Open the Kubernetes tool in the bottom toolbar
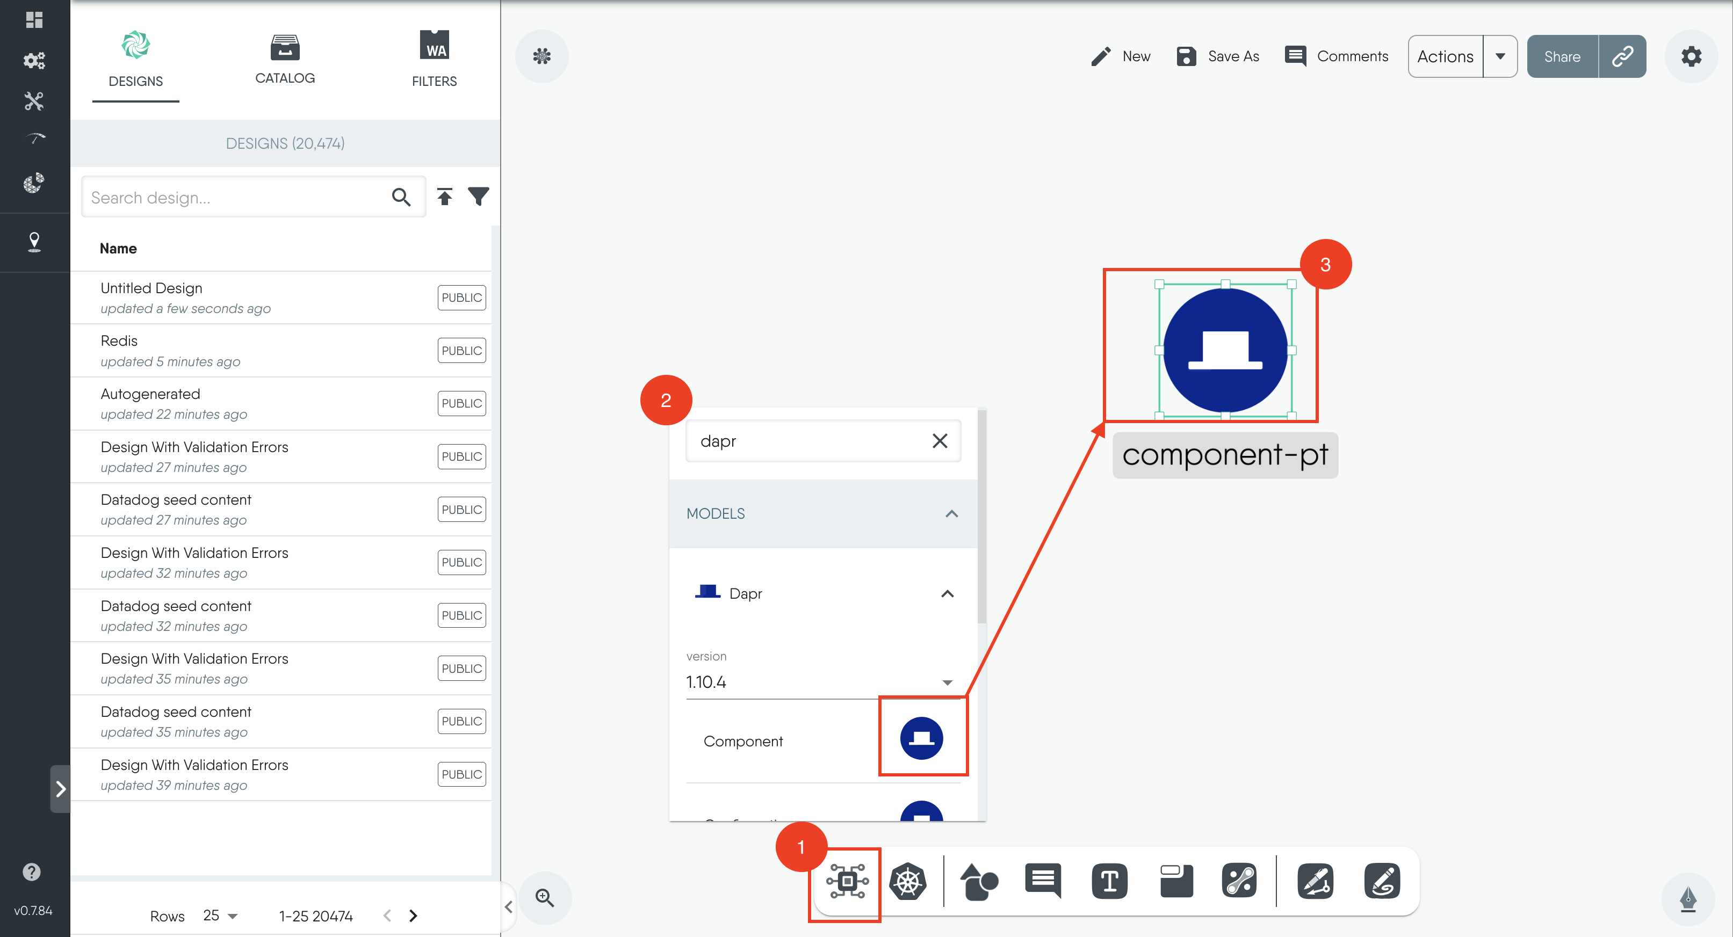Viewport: 1733px width, 937px height. click(908, 882)
